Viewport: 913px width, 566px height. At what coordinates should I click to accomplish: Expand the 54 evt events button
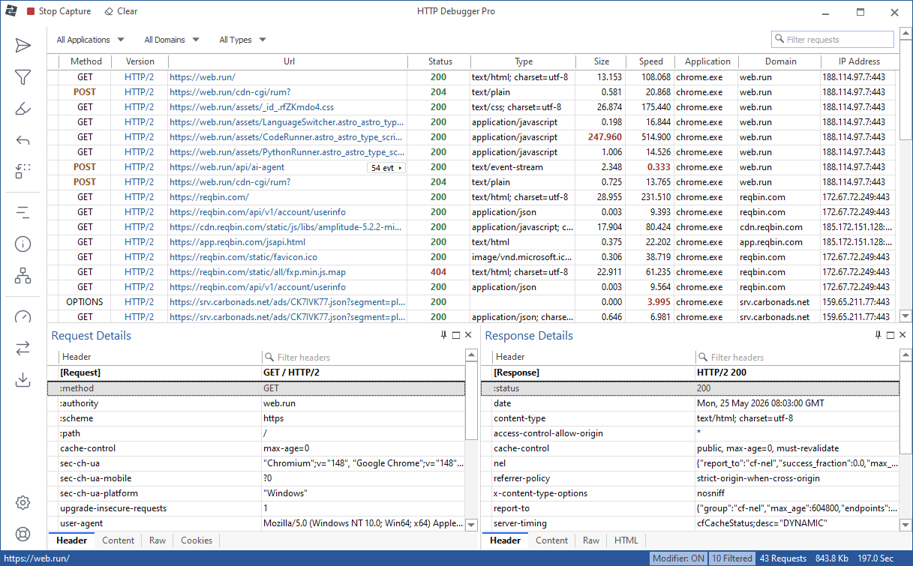coord(386,167)
